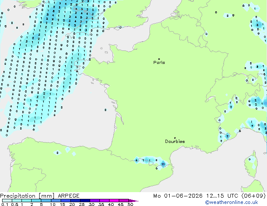Pick the 35–40 mm legend swatch
The image size is (267, 206).
point(104,201)
